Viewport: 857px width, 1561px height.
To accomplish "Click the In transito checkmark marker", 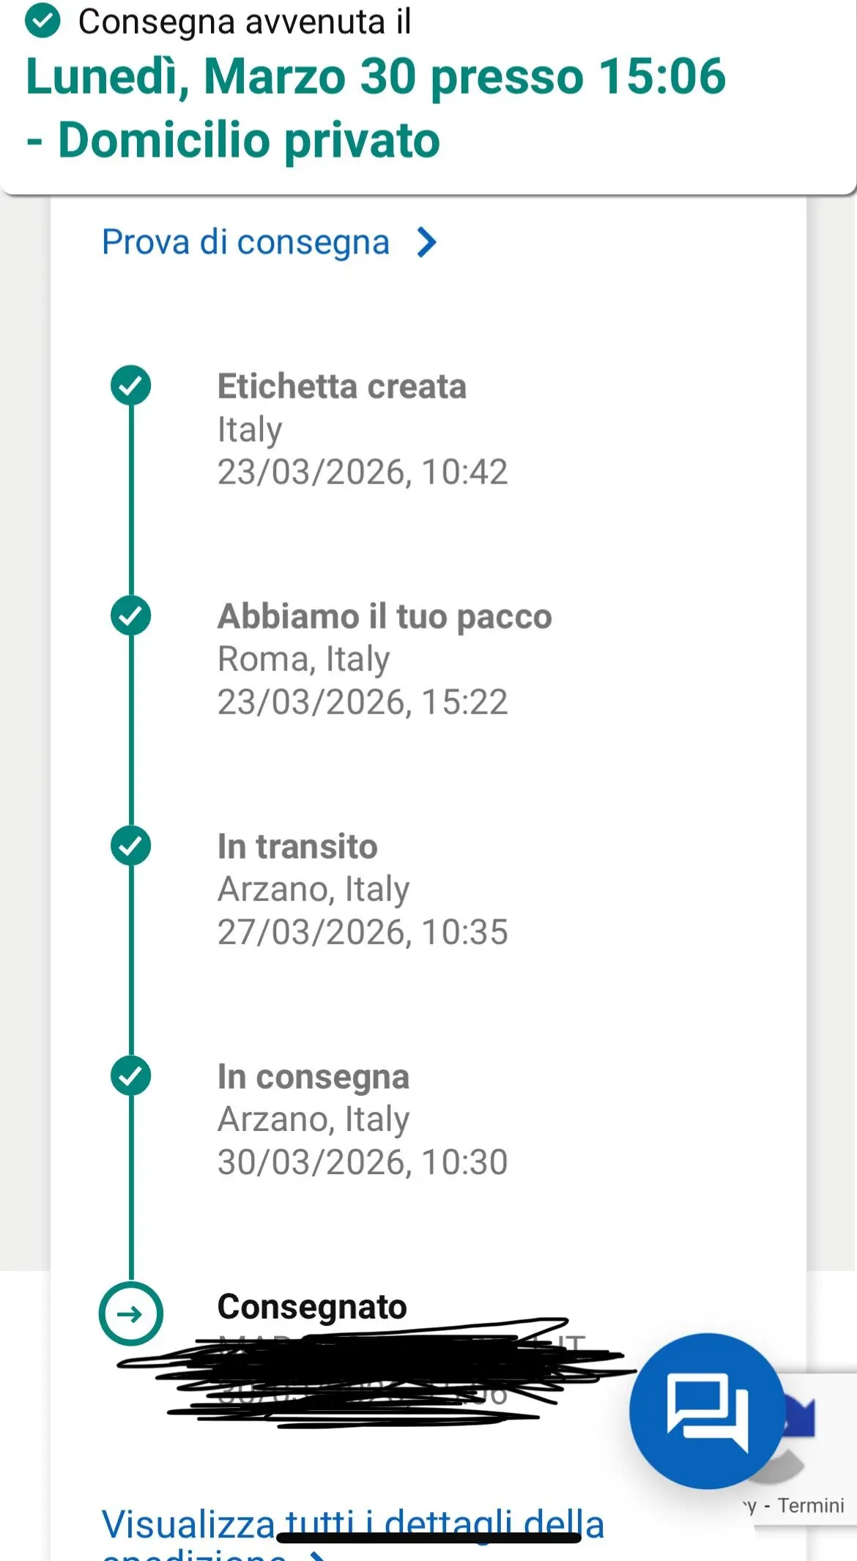I will pyautogui.click(x=131, y=845).
